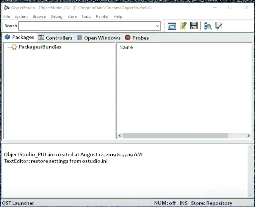Open the Search dropdown arrow

[x=158, y=26]
